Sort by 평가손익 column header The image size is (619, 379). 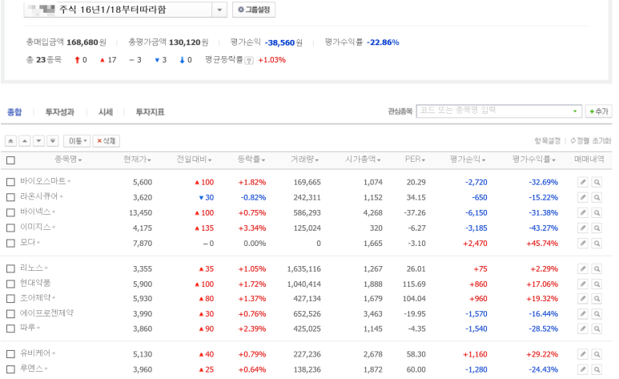click(468, 159)
